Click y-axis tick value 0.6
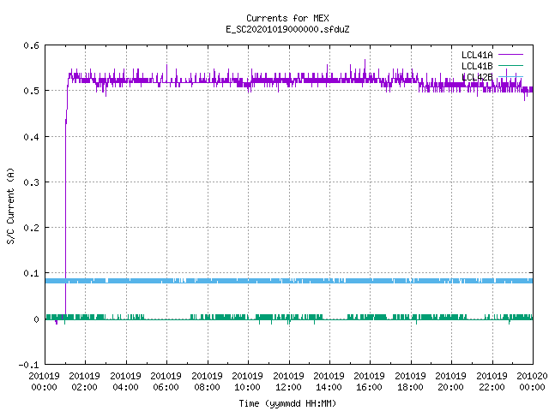The image size is (549, 411). (31, 45)
